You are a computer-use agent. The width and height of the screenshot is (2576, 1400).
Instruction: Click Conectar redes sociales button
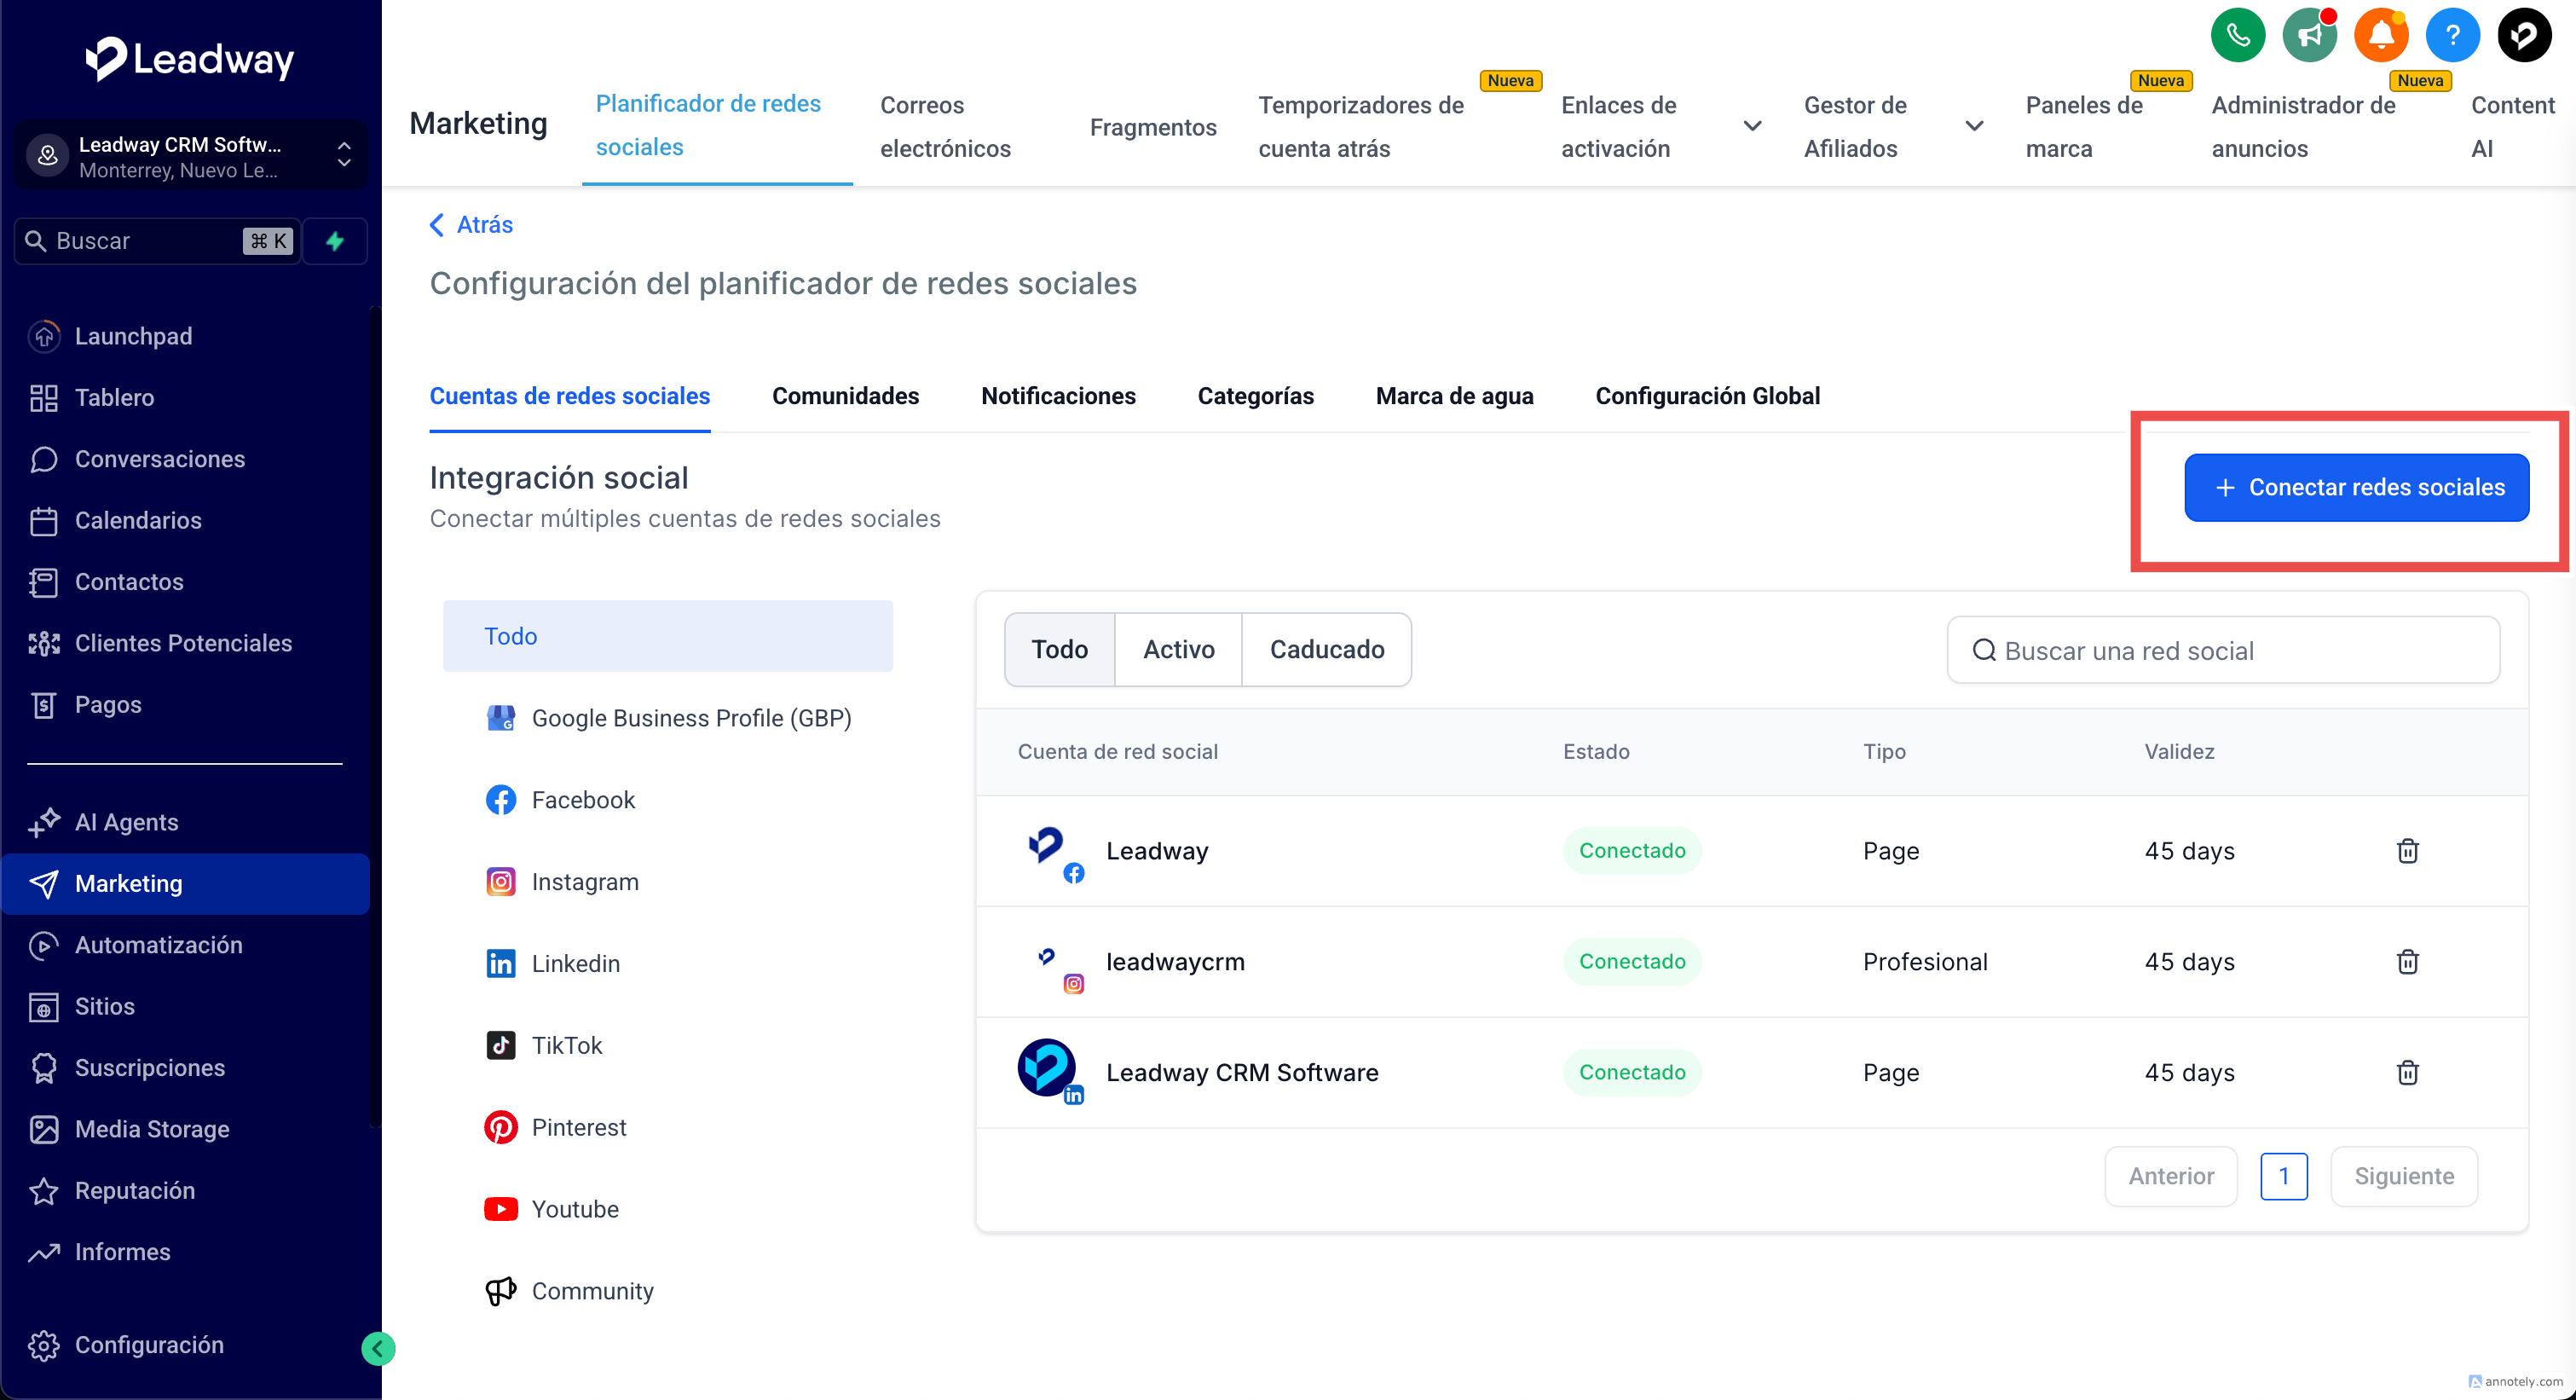(x=2356, y=488)
